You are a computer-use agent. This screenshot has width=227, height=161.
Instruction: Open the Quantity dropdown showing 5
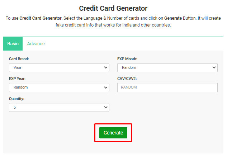(x=59, y=108)
